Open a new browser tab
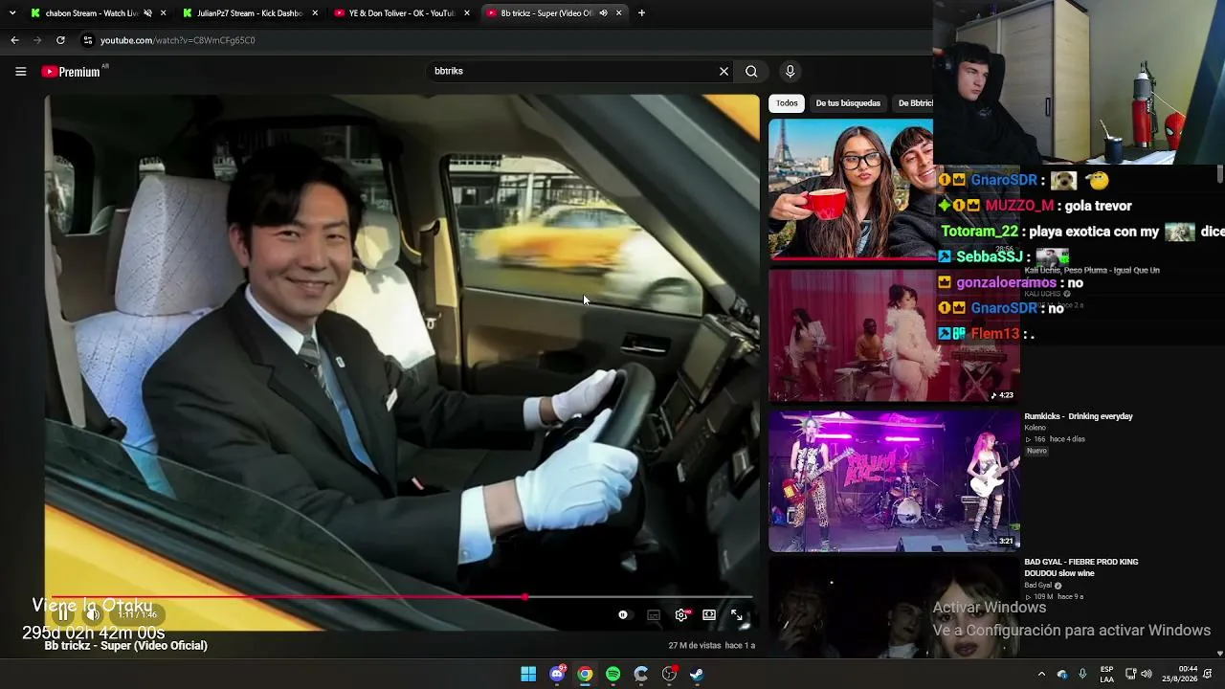Viewport: 1225px width, 689px height. [641, 13]
